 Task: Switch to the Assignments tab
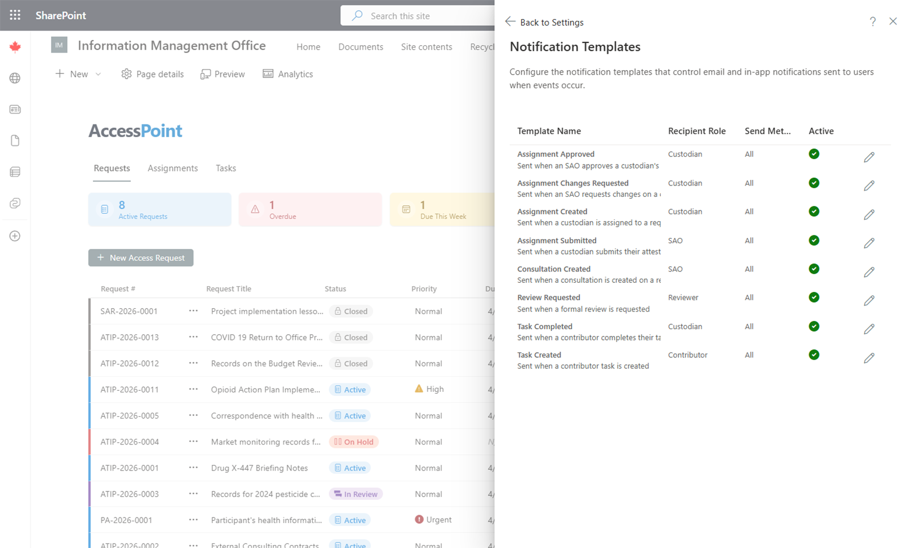pyautogui.click(x=173, y=168)
